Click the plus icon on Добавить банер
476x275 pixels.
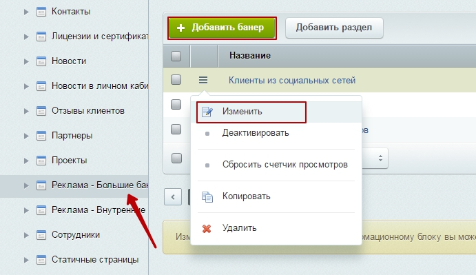(180, 28)
